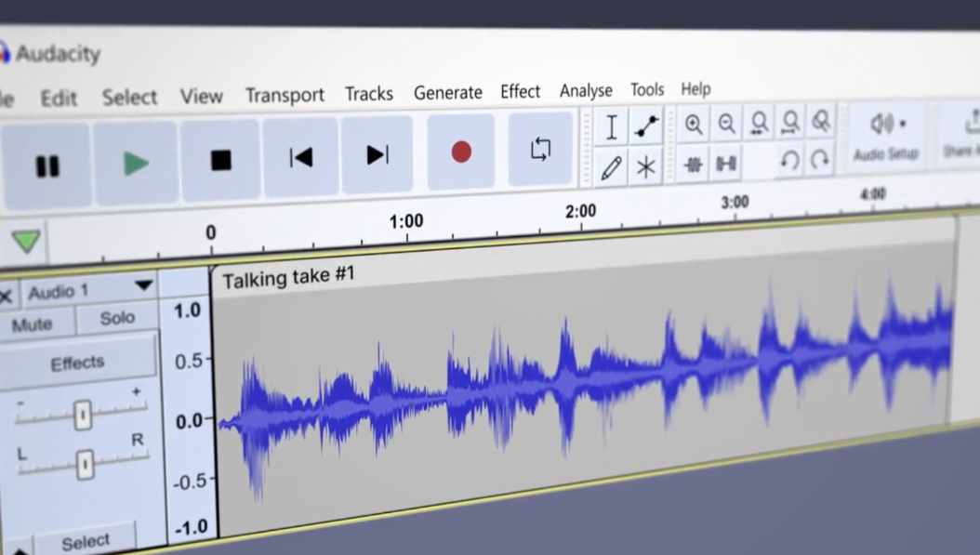The height and width of the screenshot is (555, 980).
Task: Solo the Audio 1 track
Action: click(x=117, y=318)
